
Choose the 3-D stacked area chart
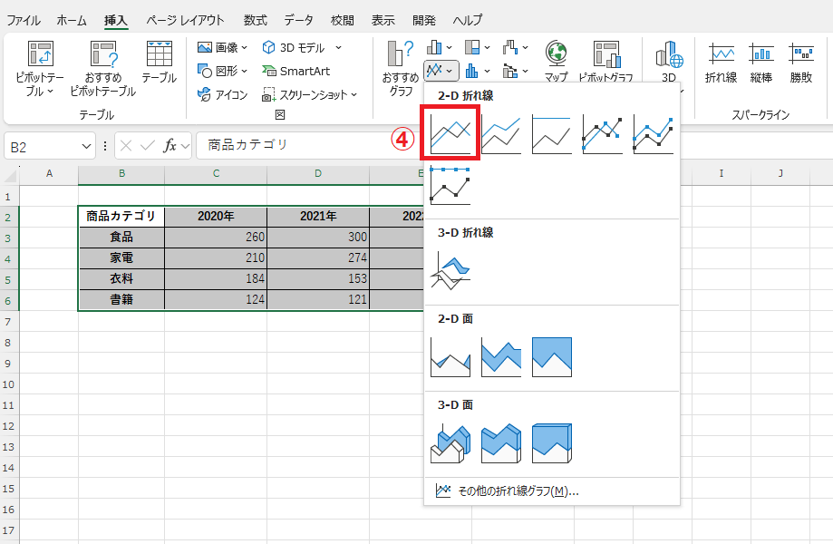(501, 443)
